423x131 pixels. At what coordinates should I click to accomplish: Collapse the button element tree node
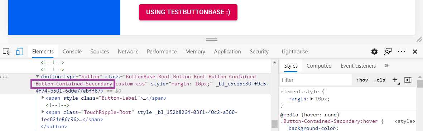point(38,77)
